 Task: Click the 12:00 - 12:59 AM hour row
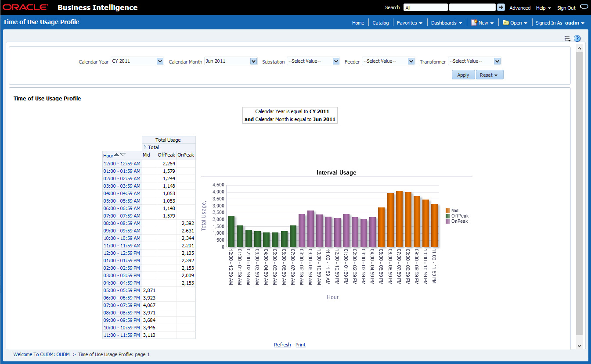pyautogui.click(x=122, y=164)
